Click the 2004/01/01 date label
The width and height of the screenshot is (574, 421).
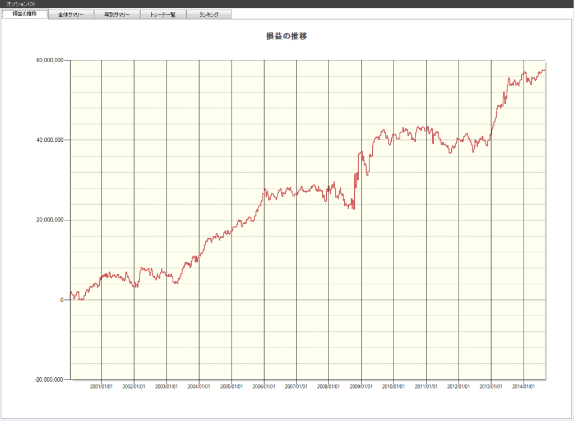pos(199,386)
